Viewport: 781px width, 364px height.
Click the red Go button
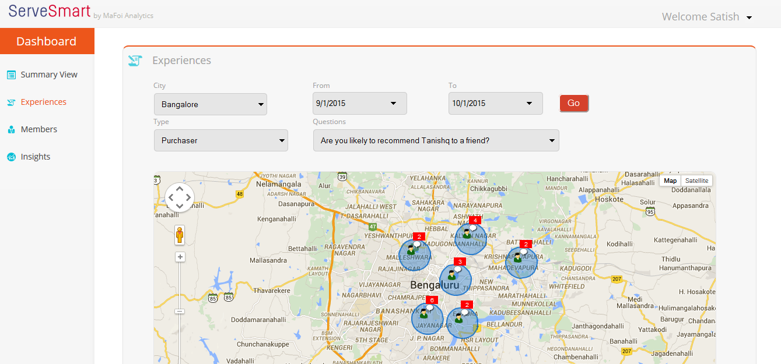pos(574,103)
